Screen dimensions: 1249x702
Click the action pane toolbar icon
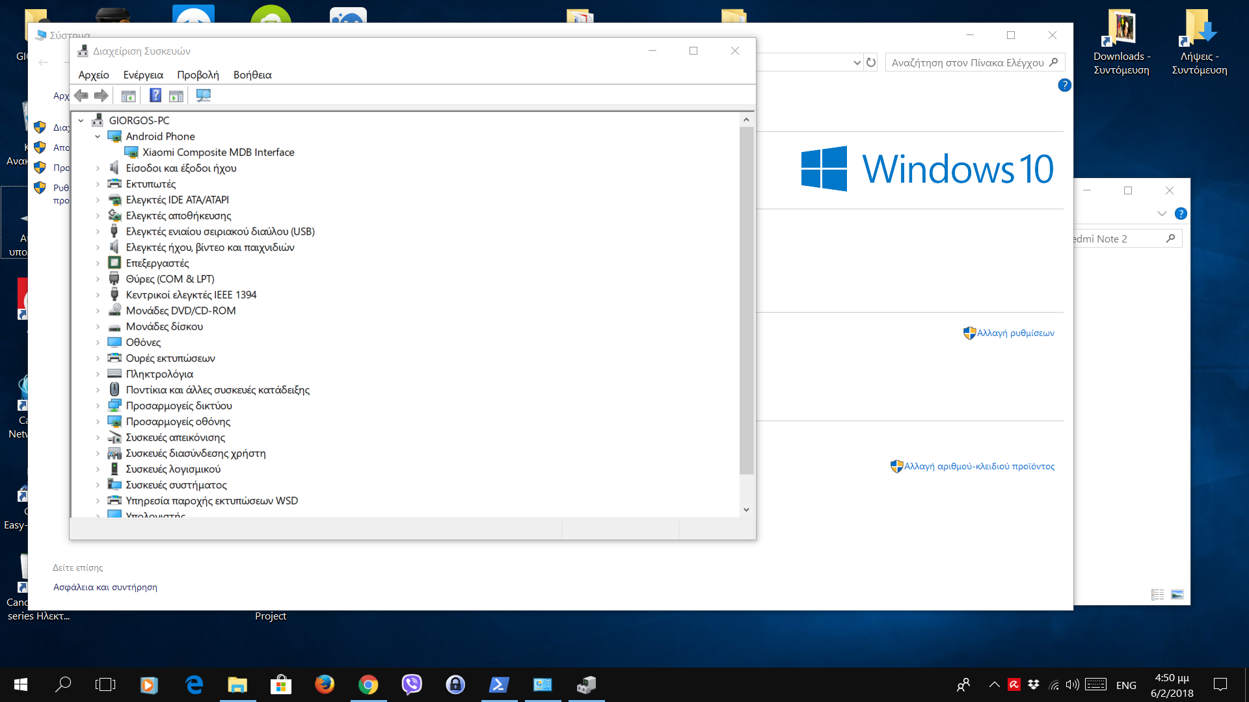[x=176, y=96]
